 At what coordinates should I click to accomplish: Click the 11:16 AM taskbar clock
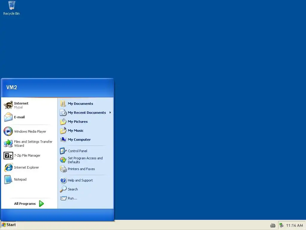point(294,226)
